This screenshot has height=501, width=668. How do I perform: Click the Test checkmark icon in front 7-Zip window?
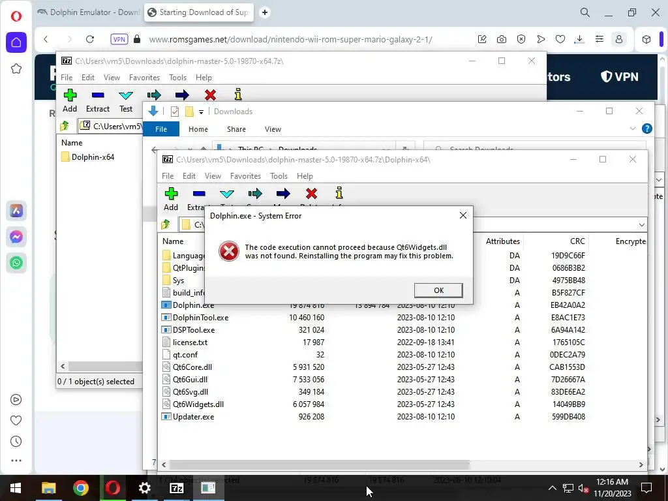pyautogui.click(x=226, y=194)
